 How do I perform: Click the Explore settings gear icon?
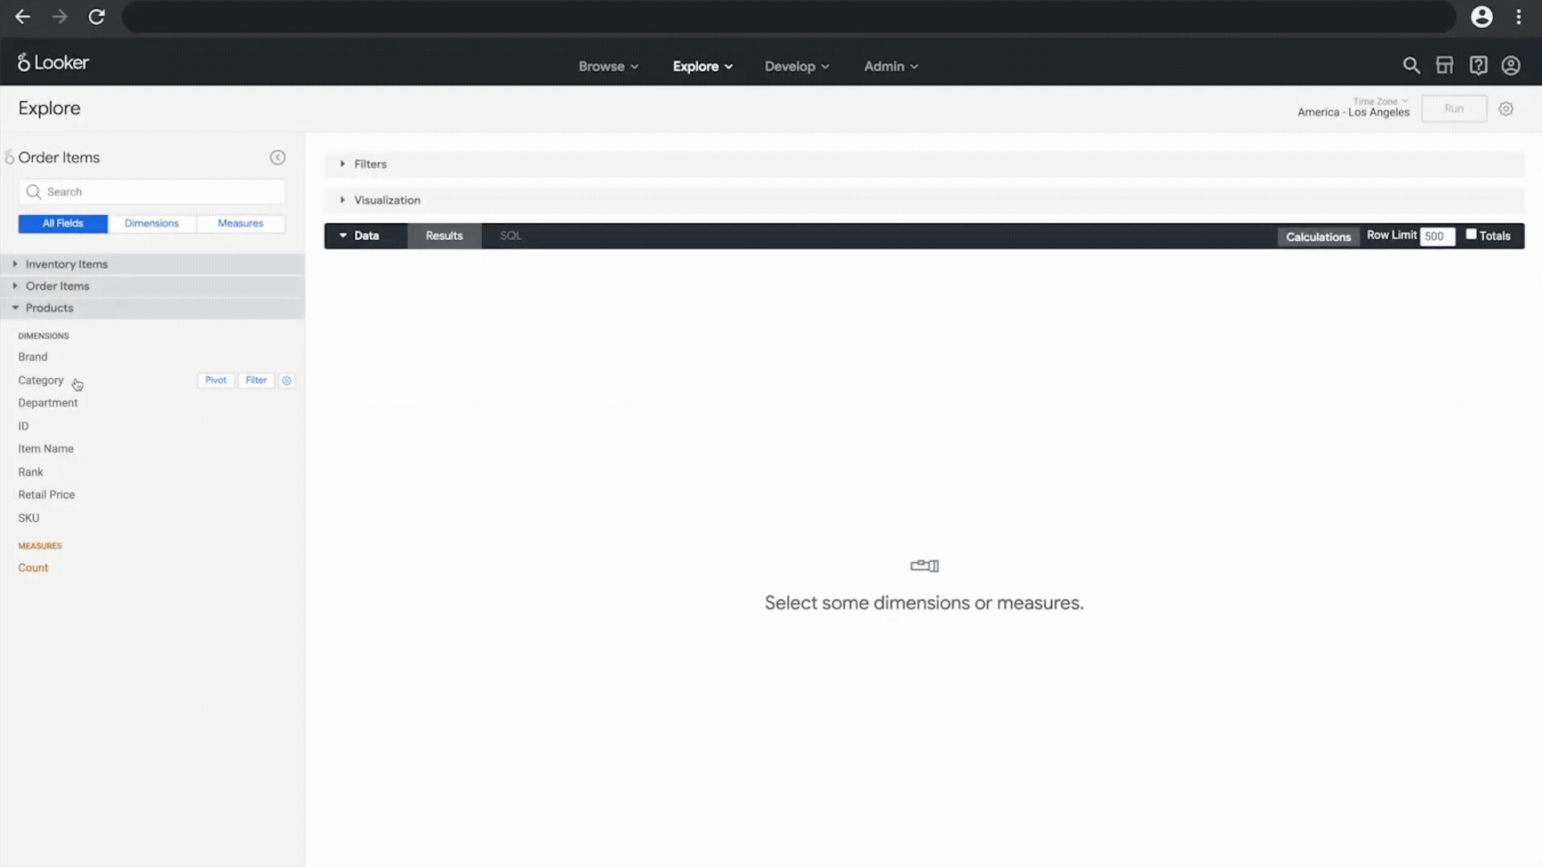[x=1506, y=108]
